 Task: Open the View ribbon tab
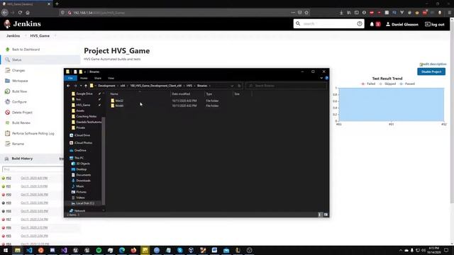111,78
